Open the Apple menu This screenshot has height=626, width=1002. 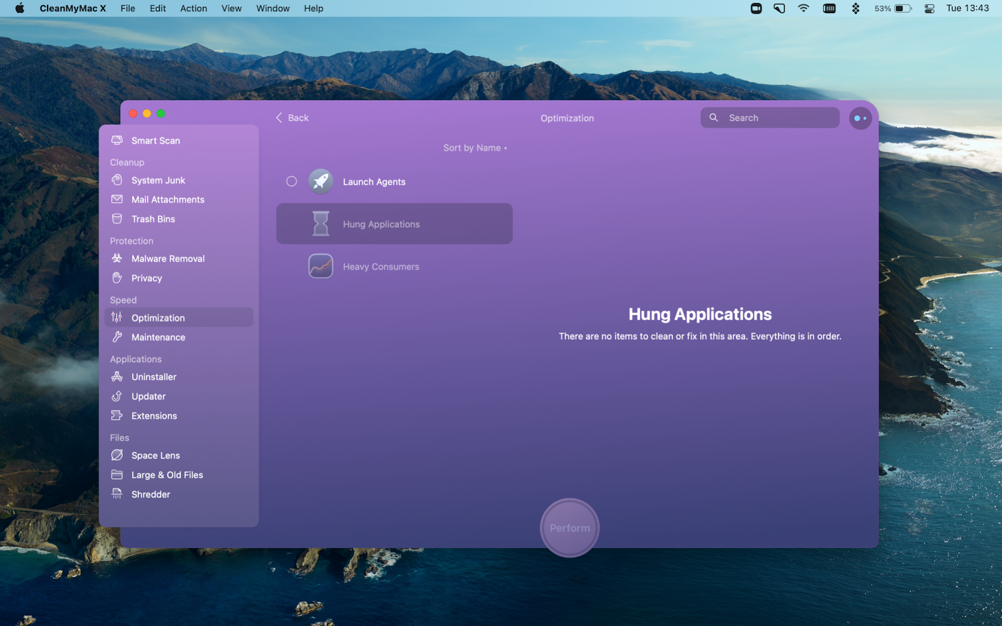[x=19, y=8]
